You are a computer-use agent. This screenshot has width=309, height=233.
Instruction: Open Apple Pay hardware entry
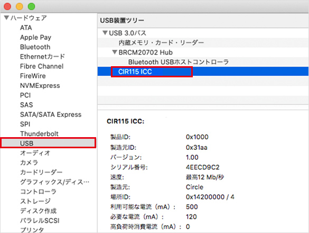[x=35, y=38]
